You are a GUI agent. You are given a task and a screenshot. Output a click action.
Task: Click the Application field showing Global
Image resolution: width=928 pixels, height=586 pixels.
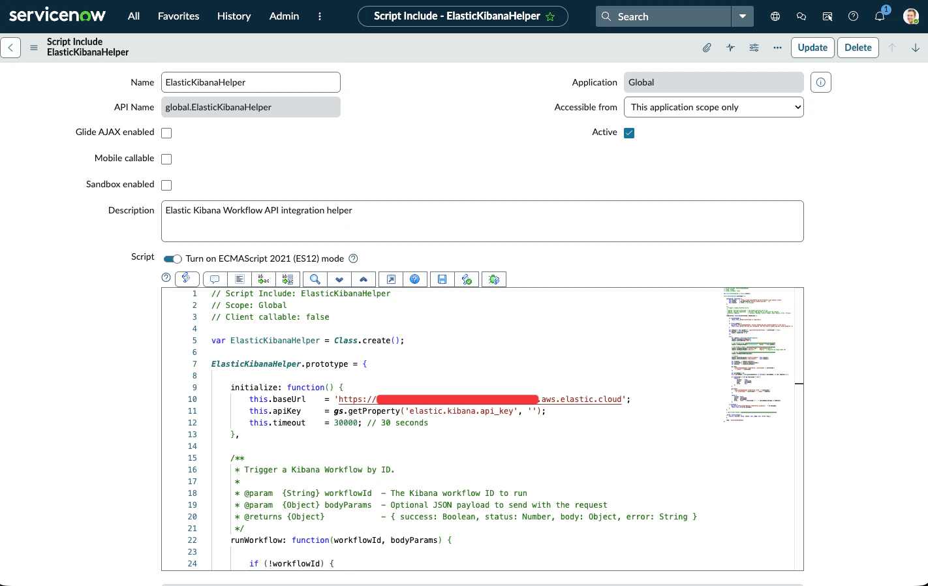point(714,82)
